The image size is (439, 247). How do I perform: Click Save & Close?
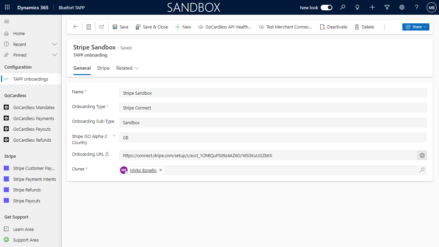(x=152, y=27)
